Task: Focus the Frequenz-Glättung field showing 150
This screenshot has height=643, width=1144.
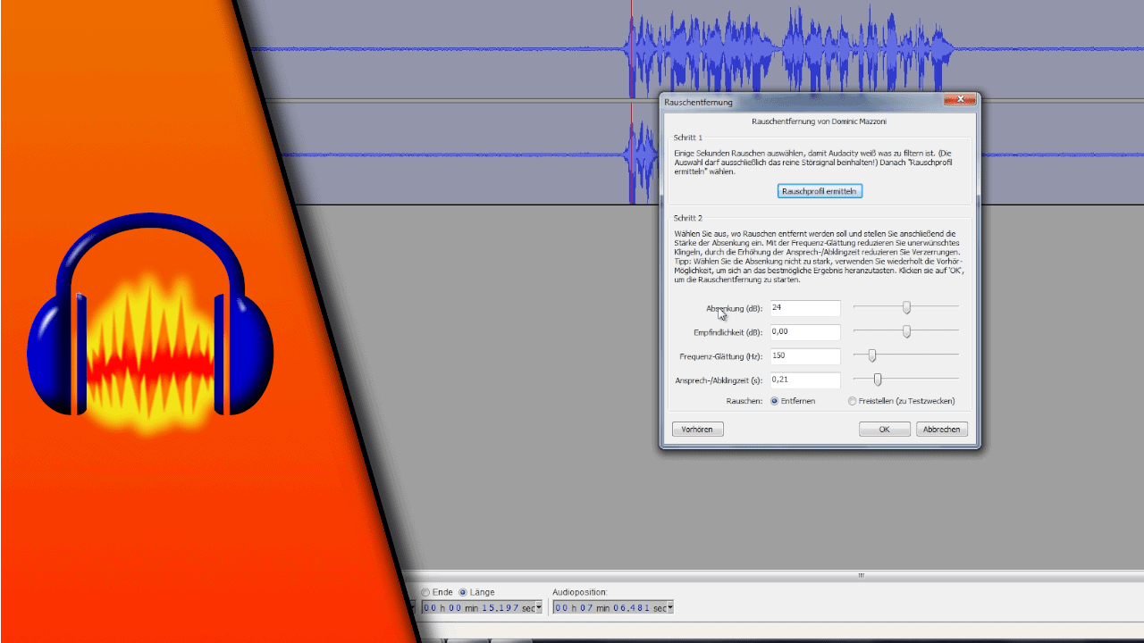Action: [x=804, y=356]
